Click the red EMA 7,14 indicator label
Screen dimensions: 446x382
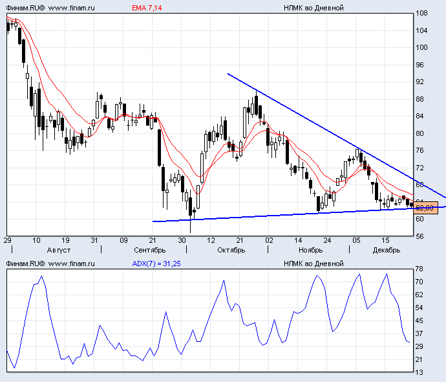pyautogui.click(x=147, y=8)
